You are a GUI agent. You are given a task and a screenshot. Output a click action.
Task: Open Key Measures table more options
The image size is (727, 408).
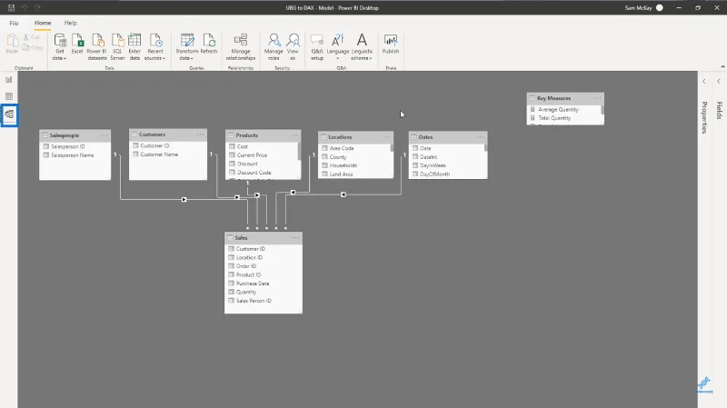pos(598,98)
